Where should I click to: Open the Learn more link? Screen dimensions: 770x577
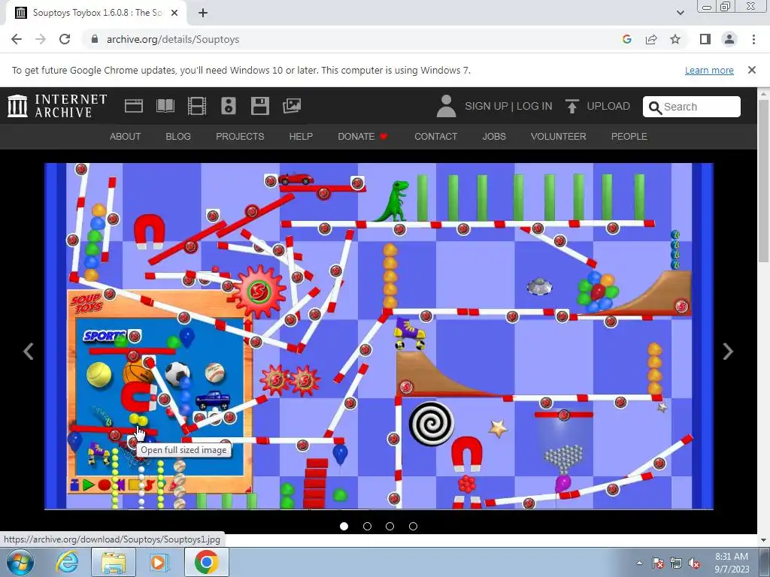[709, 70]
